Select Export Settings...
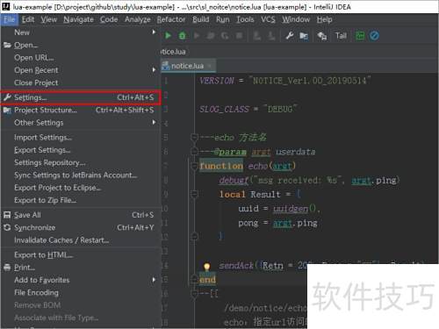The height and width of the screenshot is (329, 439). pos(80,150)
